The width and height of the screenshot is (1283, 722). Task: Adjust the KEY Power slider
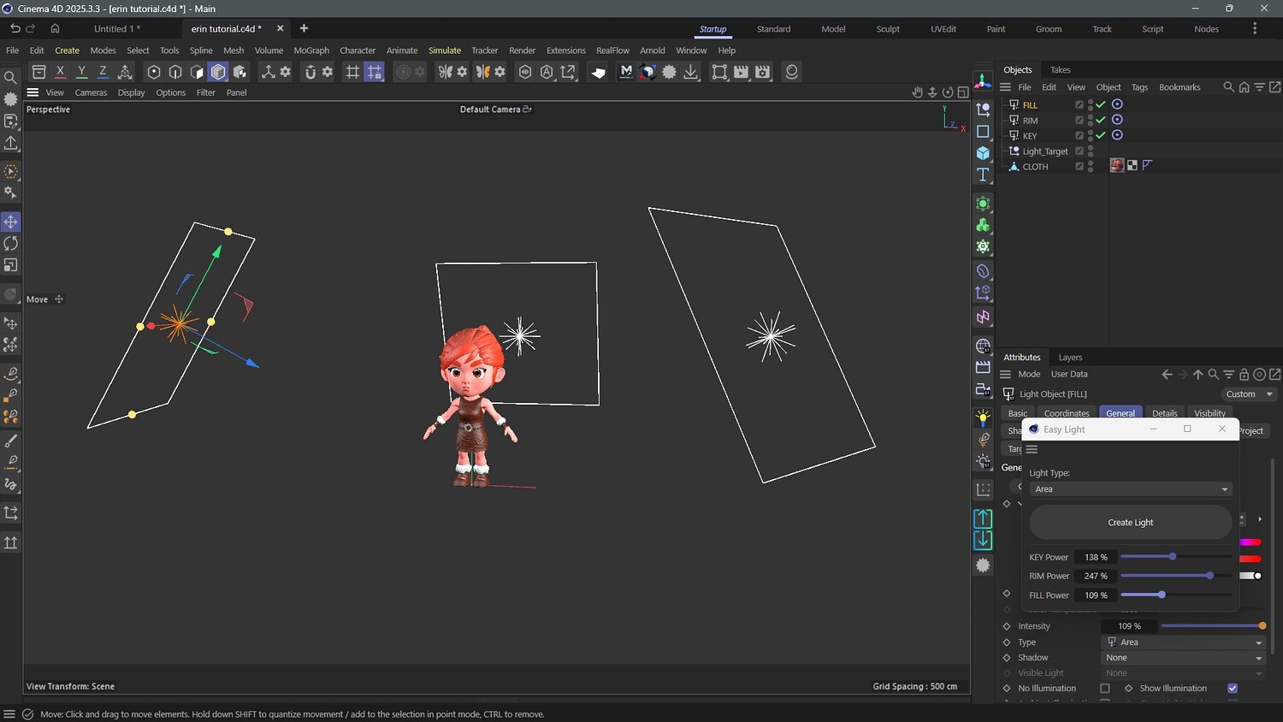pos(1176,557)
